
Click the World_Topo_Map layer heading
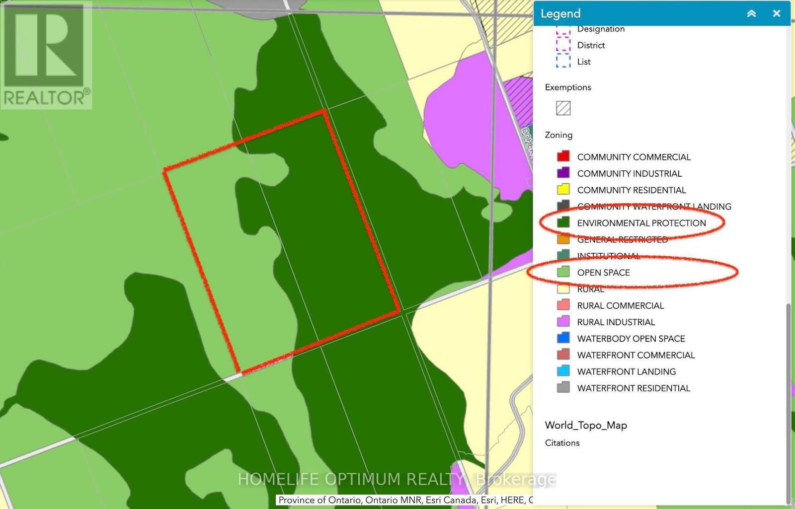coord(586,426)
